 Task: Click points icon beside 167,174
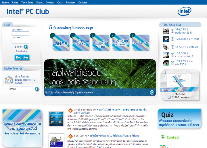(172, 47)
